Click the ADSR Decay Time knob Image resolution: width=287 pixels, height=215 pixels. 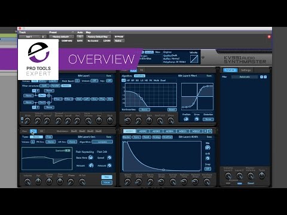point(150,182)
